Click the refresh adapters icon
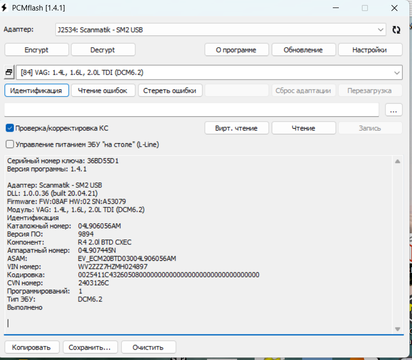The height and width of the screenshot is (360, 412). (396, 30)
